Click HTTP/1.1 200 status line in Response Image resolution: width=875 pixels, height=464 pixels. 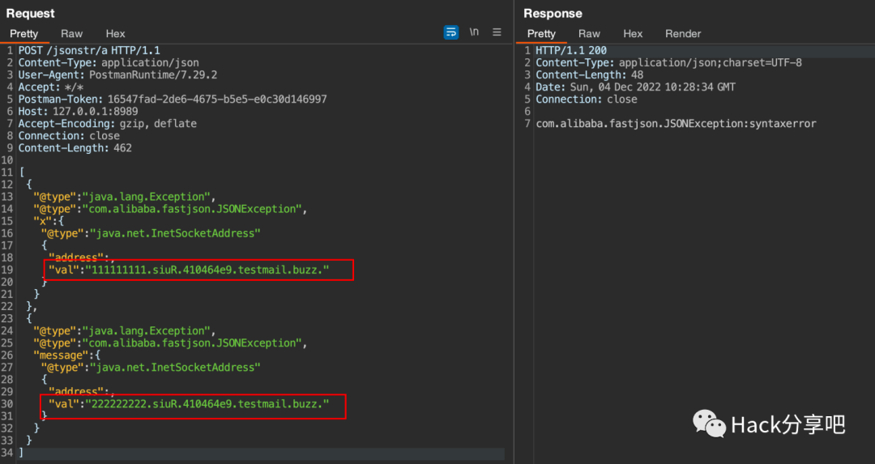tap(571, 50)
